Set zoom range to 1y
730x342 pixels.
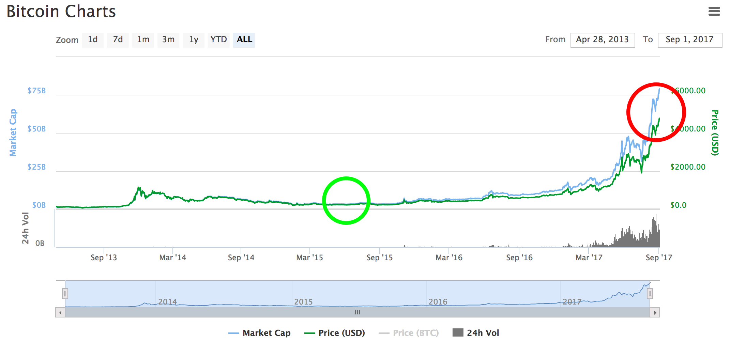point(194,40)
